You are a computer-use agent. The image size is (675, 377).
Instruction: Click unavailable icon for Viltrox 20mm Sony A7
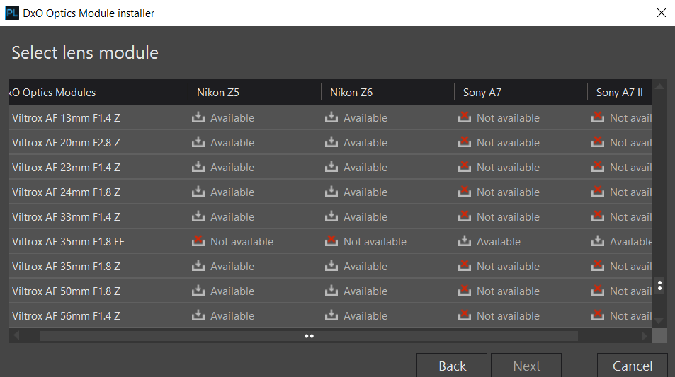[465, 142]
